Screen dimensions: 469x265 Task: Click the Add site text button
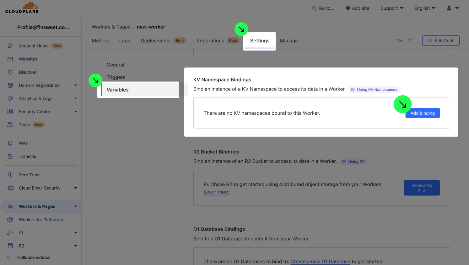360,8
